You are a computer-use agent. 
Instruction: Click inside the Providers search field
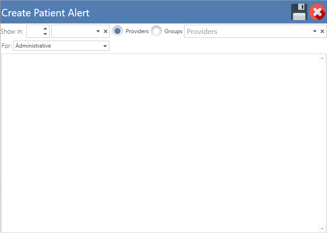coord(248,31)
